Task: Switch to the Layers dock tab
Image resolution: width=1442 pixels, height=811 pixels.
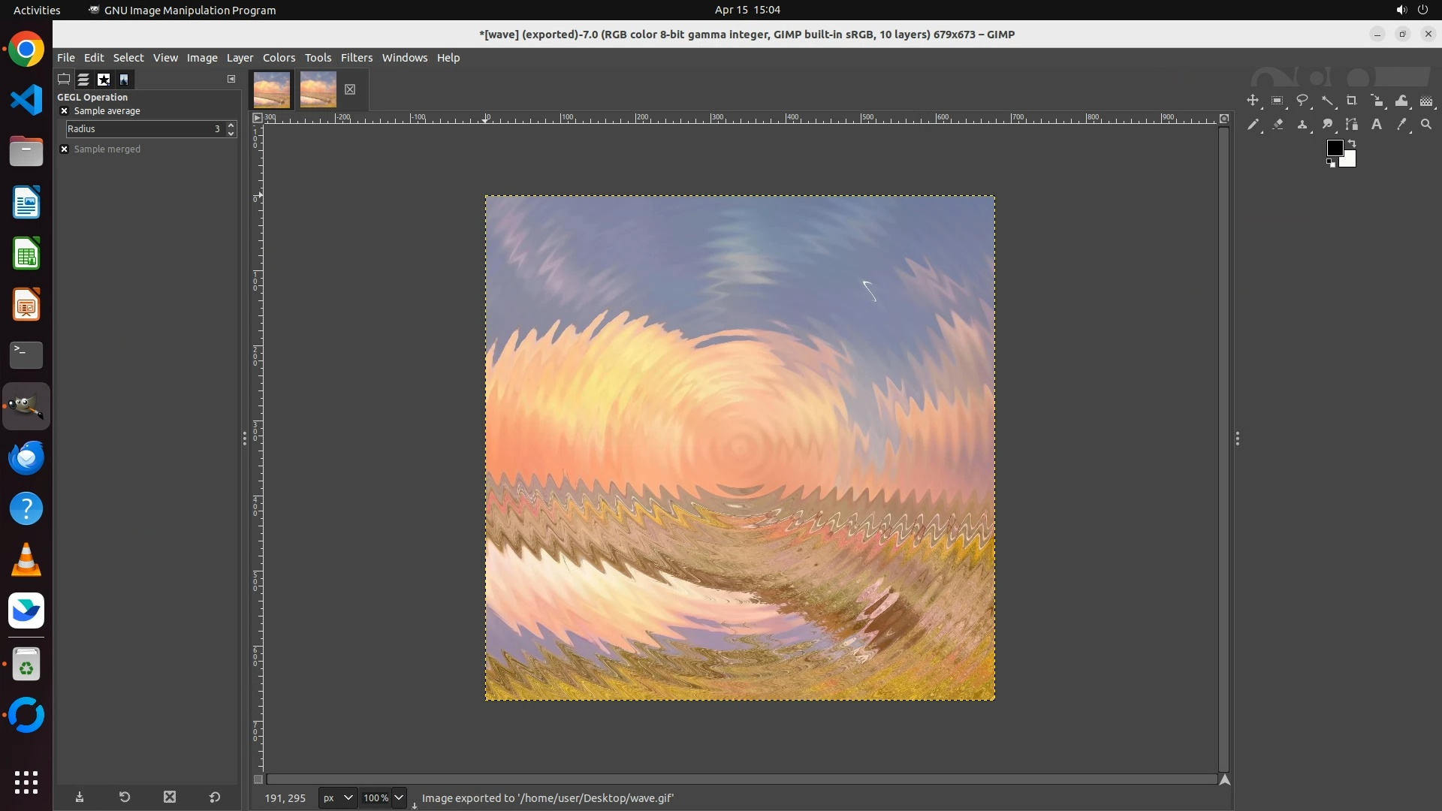Action: tap(83, 80)
